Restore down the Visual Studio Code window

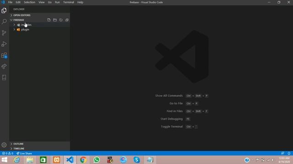pos(279,2)
